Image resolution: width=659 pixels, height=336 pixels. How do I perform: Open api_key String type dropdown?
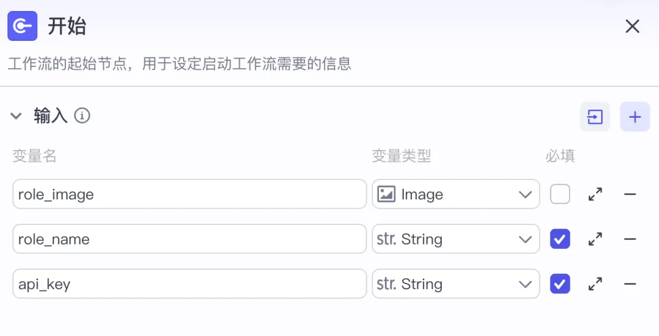point(456,284)
